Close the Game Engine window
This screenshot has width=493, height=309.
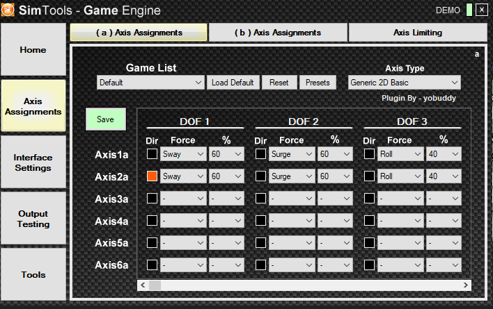click(482, 10)
